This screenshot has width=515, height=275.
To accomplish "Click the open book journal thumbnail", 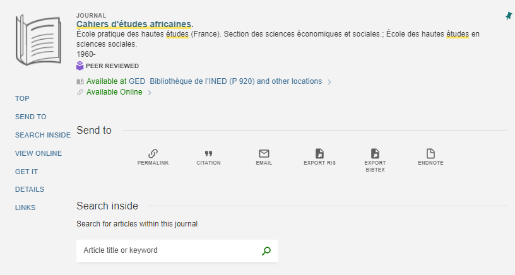I will [38, 40].
